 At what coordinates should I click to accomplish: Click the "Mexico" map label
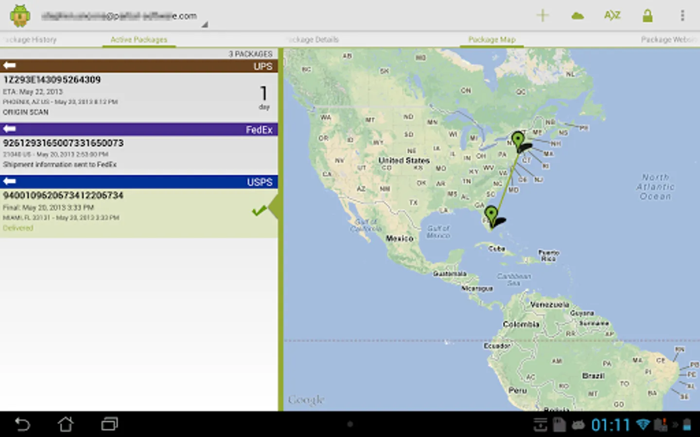tap(400, 238)
